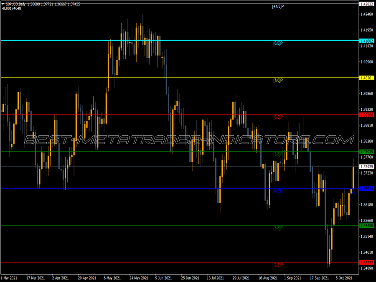
Task: Click 1.34090 on the price scale
Action: coord(367,268)
